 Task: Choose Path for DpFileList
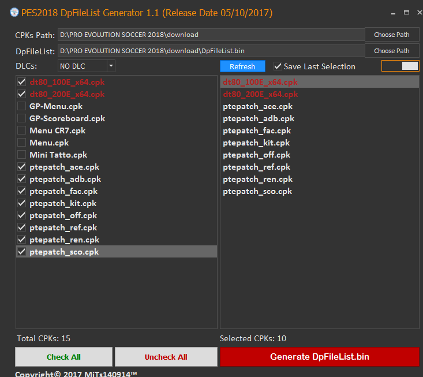tap(392, 51)
